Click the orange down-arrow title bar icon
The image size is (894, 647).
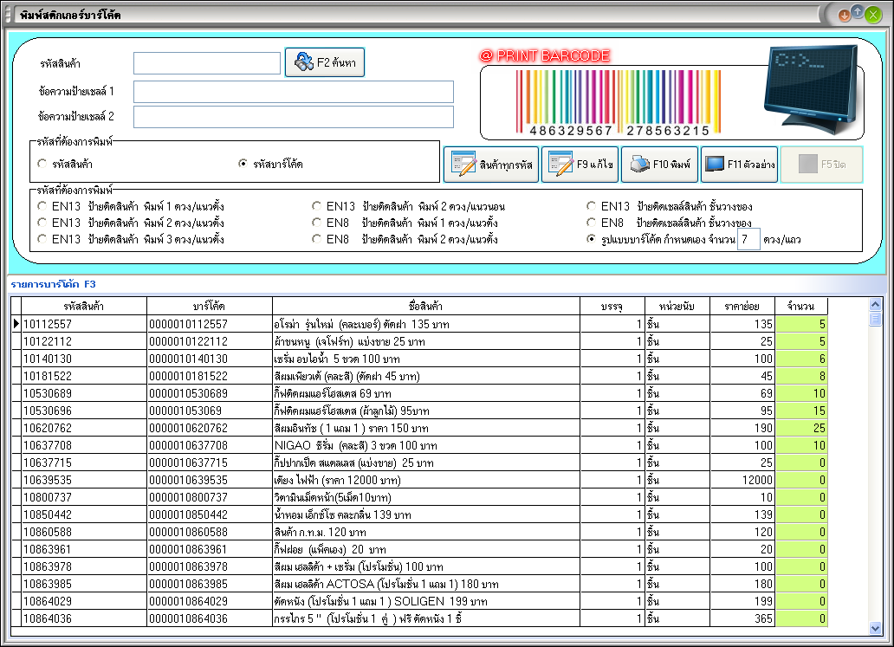[x=844, y=14]
